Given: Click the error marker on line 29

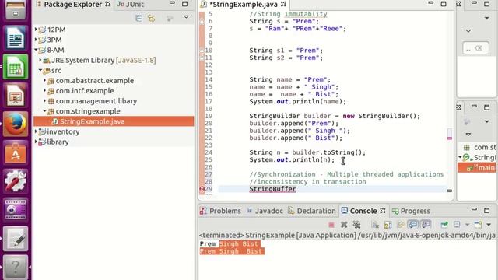Looking at the screenshot, I should 202,189.
